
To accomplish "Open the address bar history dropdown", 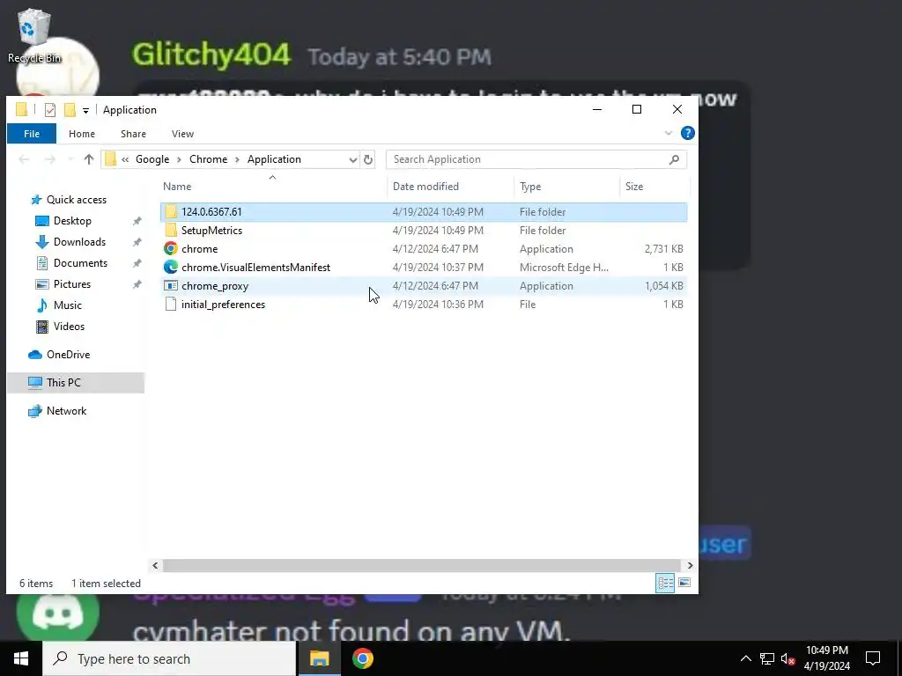I will (x=352, y=160).
